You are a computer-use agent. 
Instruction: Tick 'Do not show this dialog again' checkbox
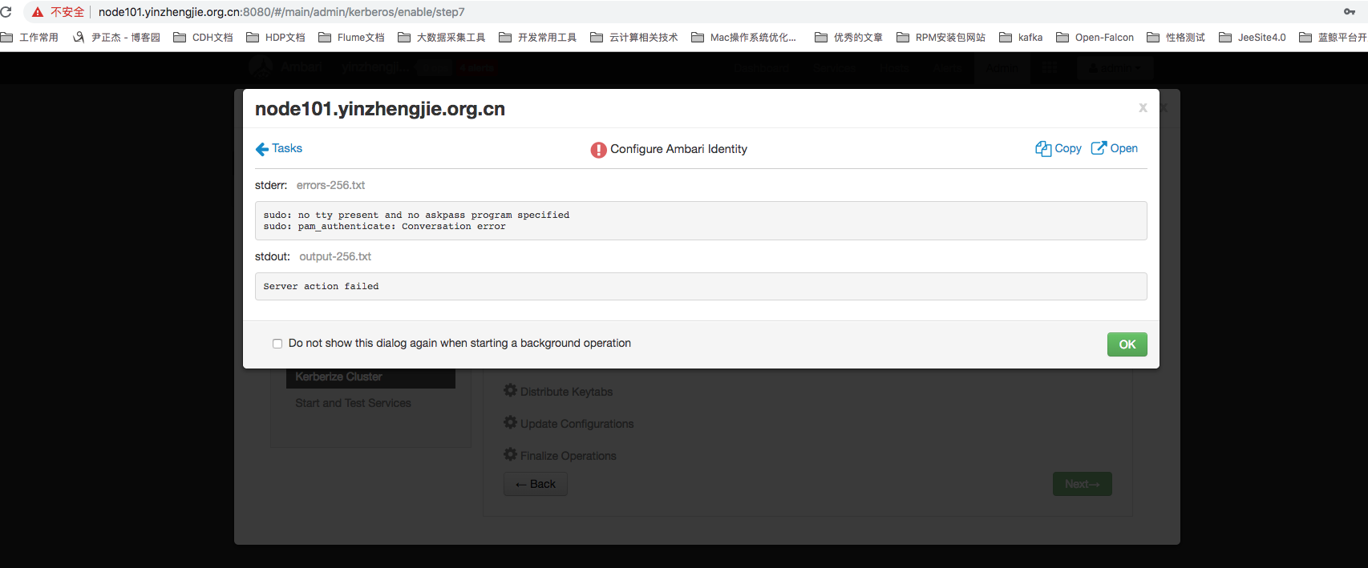click(277, 344)
